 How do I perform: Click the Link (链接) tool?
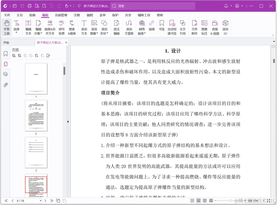pos(152,26)
